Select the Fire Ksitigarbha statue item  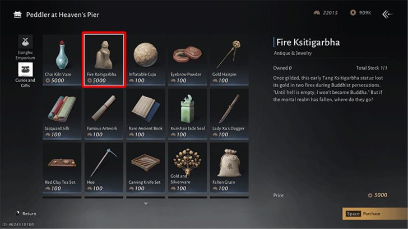(104, 60)
